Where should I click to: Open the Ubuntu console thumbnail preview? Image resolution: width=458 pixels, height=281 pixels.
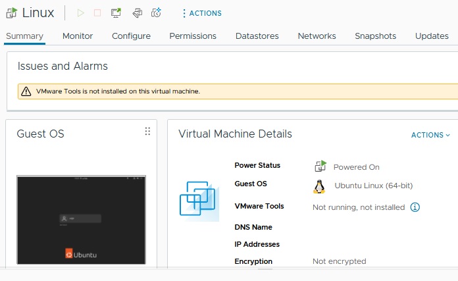81,219
